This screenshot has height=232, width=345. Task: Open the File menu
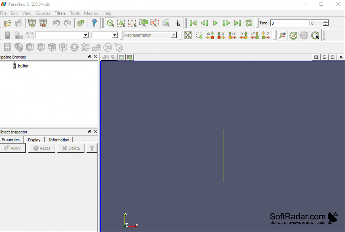click(x=3, y=13)
